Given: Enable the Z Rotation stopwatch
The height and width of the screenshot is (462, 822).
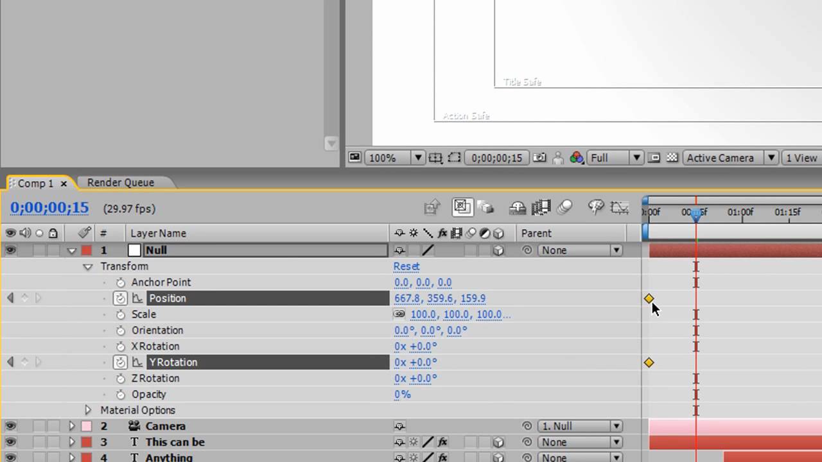Looking at the screenshot, I should pyautogui.click(x=120, y=379).
